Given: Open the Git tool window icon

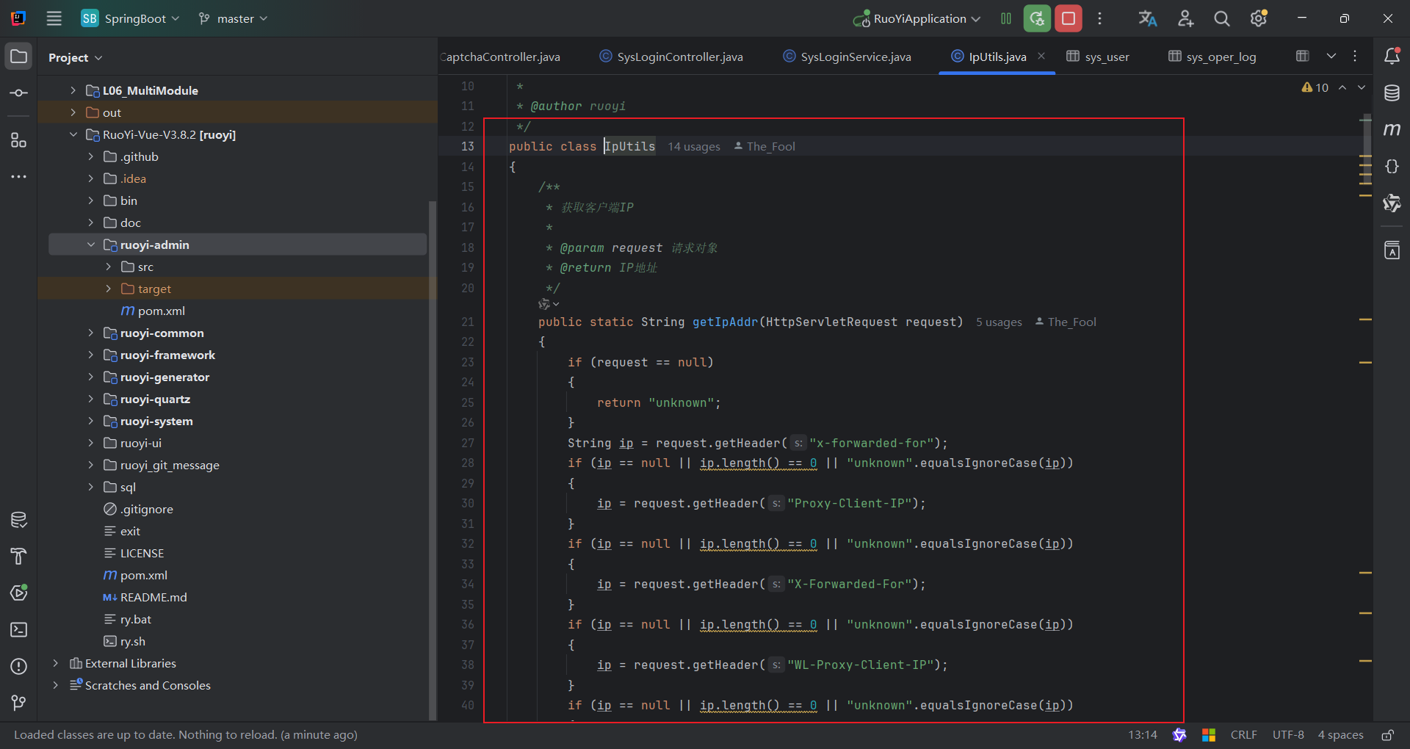Looking at the screenshot, I should pyautogui.click(x=19, y=703).
